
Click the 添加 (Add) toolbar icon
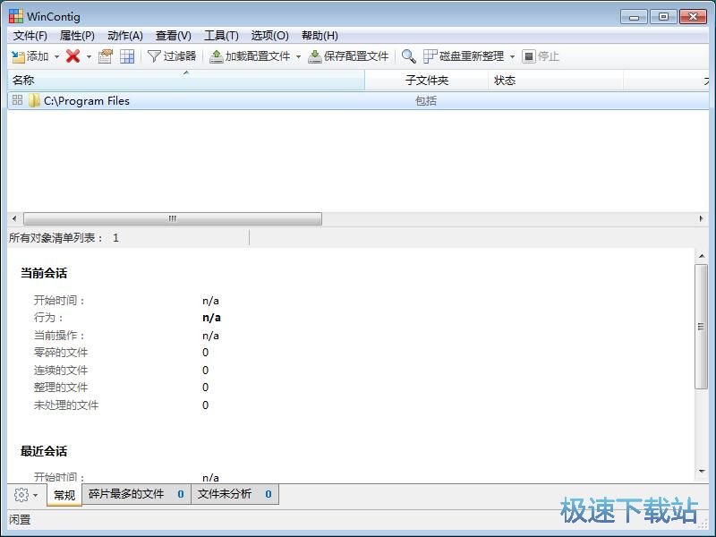[18, 56]
